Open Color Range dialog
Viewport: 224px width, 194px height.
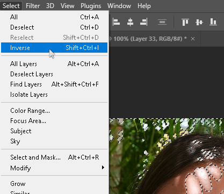click(x=54, y=111)
